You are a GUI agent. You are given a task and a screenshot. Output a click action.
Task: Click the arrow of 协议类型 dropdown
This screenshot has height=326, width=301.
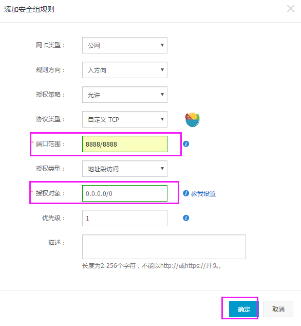pos(162,119)
